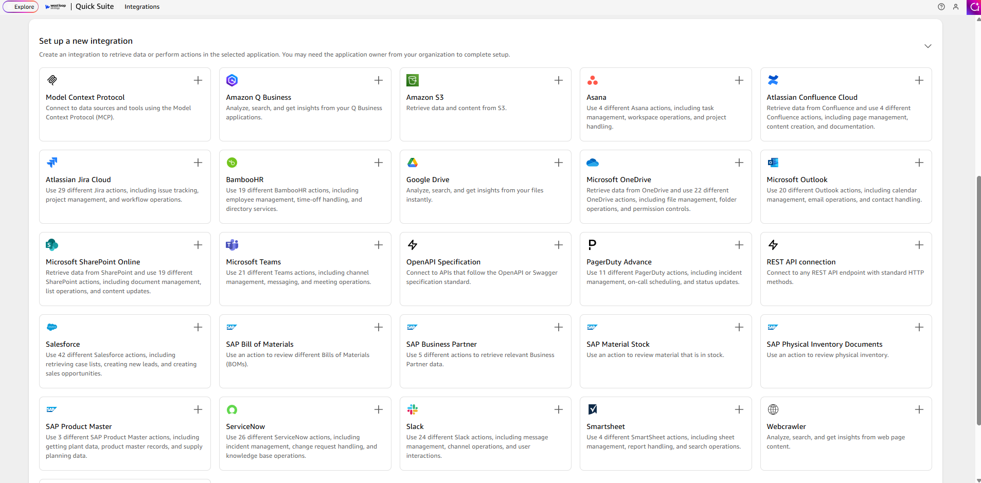Screen dimensions: 981x483
Task: Click plus on OpenAPI Specification card
Action: 559,245
